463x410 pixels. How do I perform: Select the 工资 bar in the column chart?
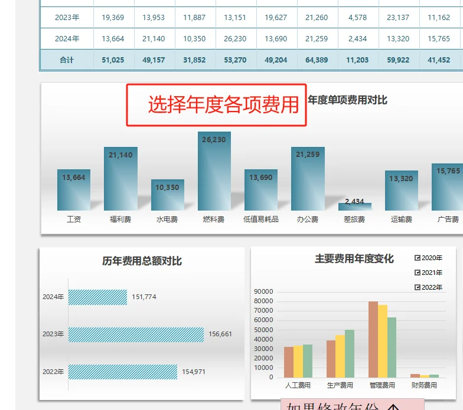pos(74,190)
